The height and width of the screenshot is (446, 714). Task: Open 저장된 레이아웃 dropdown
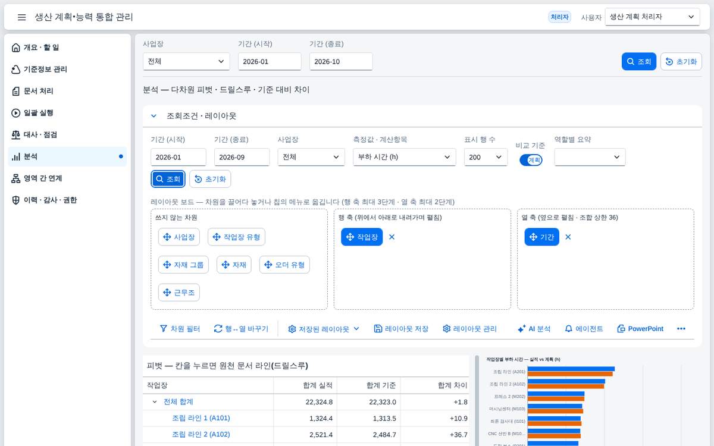[324, 329]
